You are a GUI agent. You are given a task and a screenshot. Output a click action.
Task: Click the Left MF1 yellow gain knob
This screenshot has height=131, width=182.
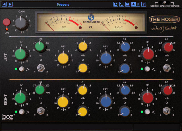coord(63,58)
